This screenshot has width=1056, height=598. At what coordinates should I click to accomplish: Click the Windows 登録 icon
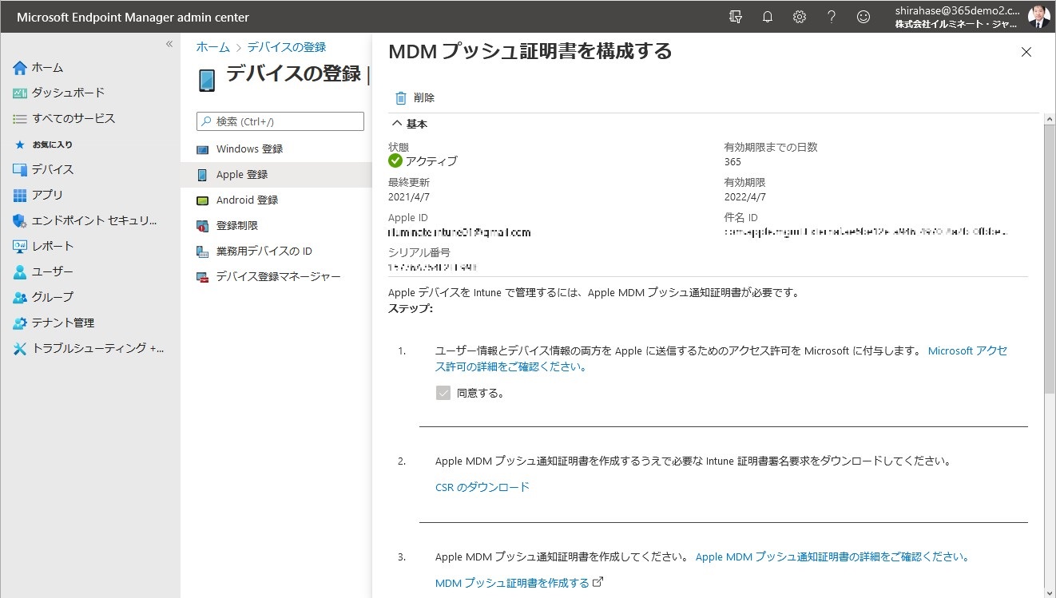pos(202,149)
